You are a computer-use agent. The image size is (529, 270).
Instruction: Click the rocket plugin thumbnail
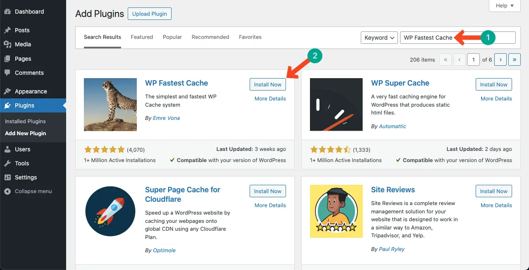point(110,211)
